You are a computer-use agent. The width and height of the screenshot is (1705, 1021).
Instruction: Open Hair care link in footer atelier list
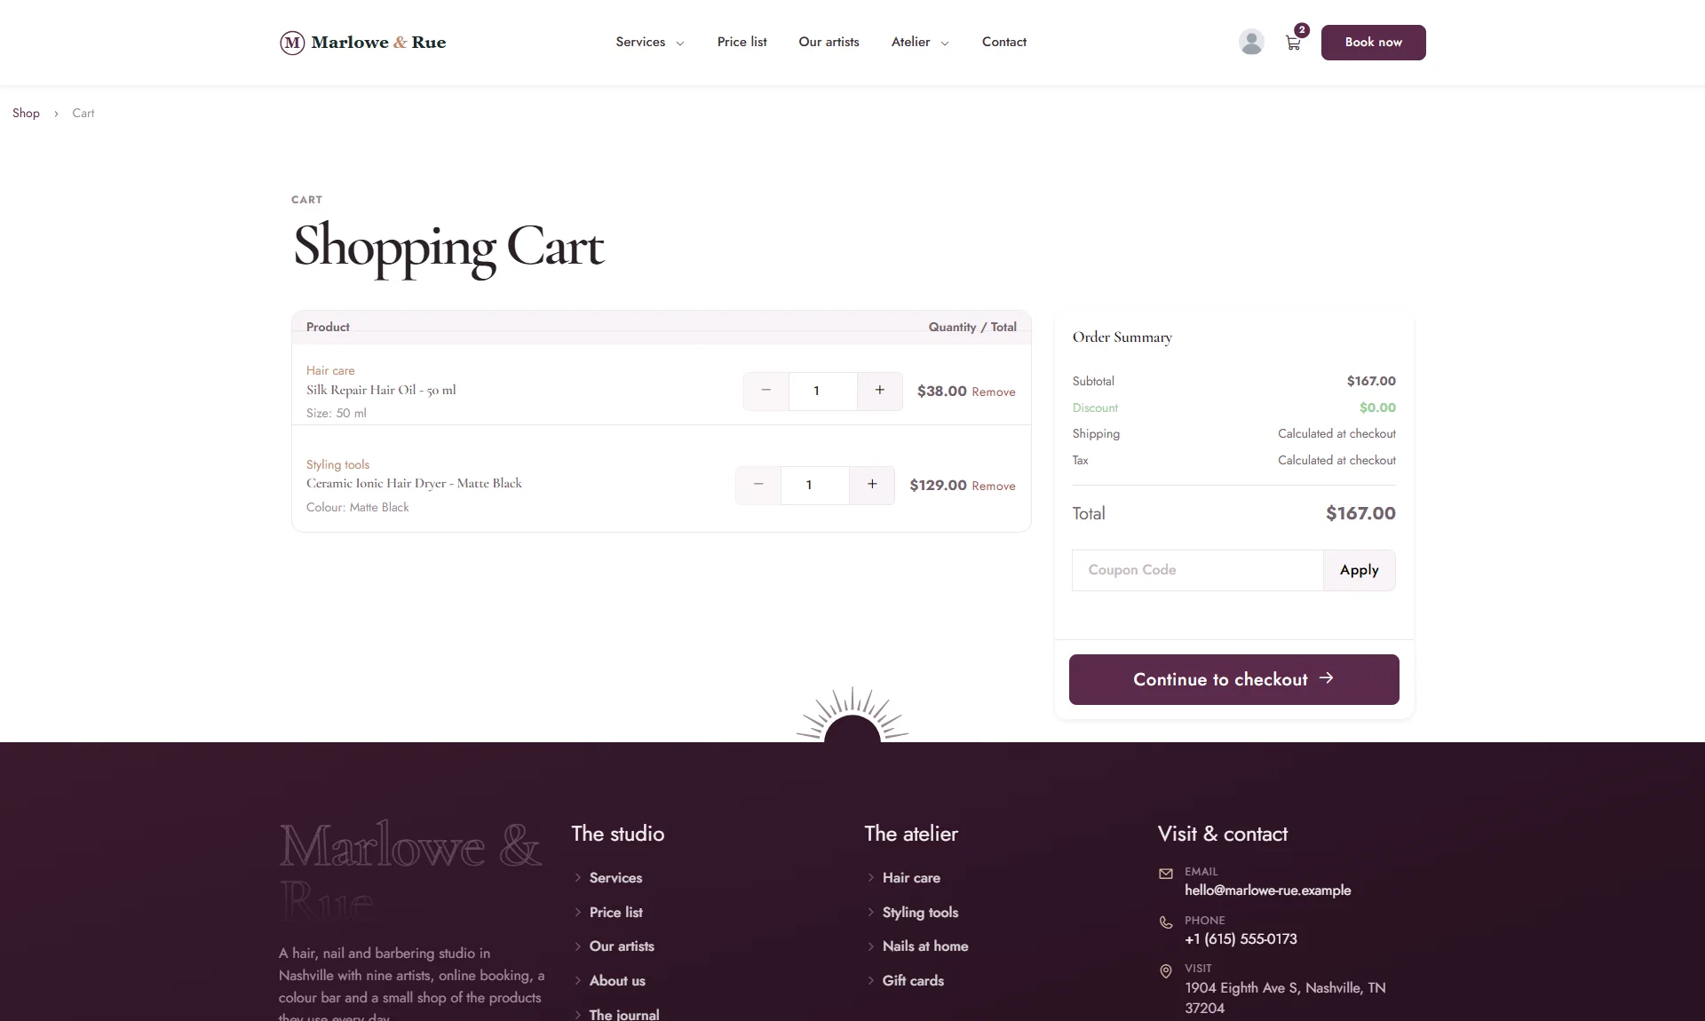(911, 877)
